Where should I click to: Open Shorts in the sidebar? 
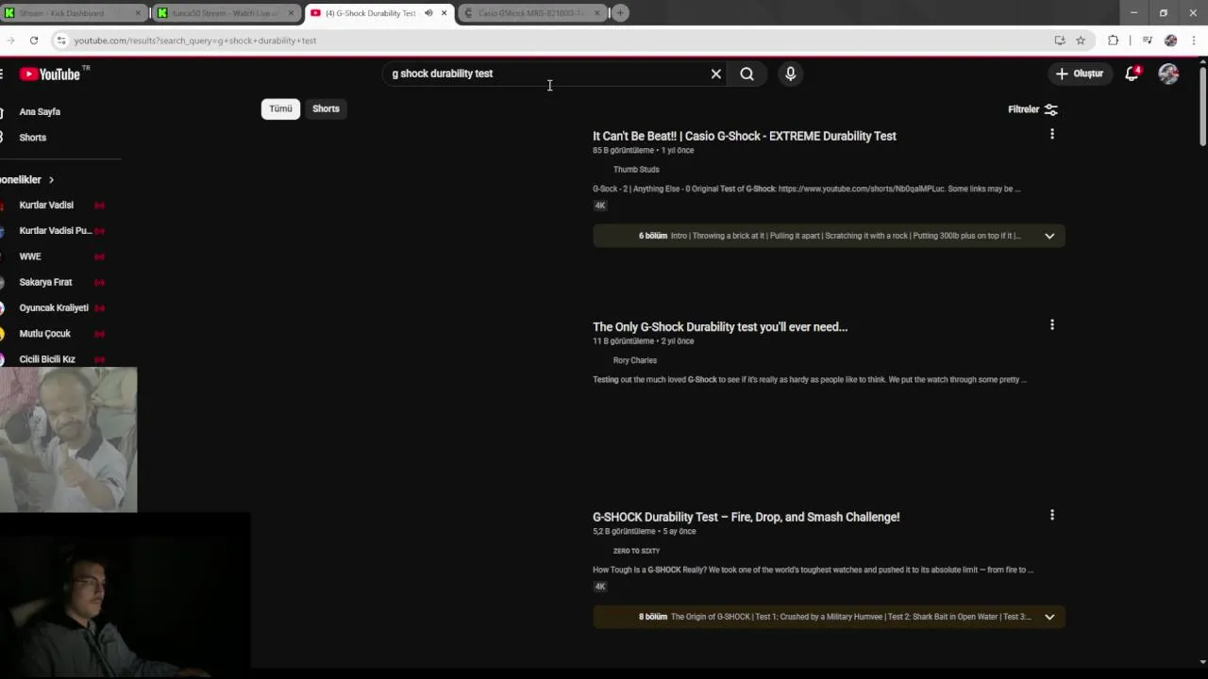(33, 138)
